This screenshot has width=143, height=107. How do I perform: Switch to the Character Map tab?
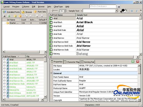(x=72, y=62)
